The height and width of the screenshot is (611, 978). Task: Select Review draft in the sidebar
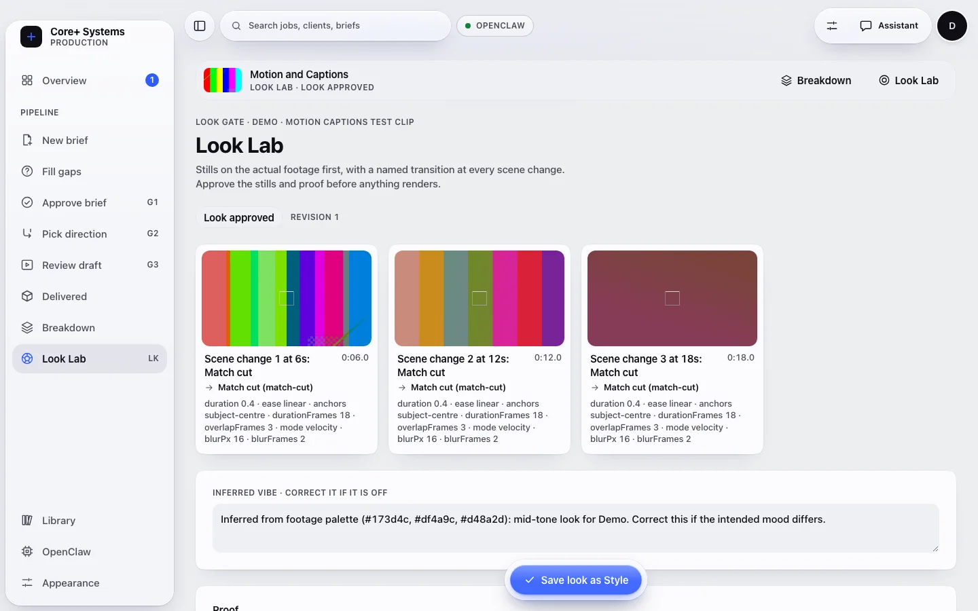[x=90, y=265]
